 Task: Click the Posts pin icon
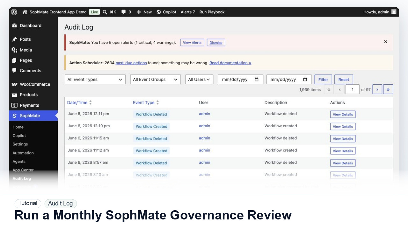coord(14,39)
